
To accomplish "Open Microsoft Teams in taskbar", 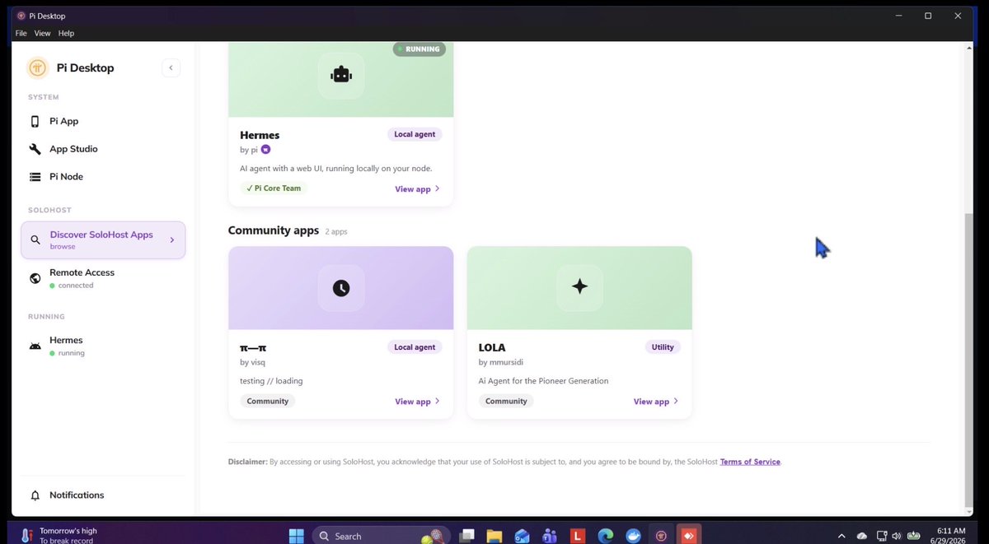I will click(x=550, y=536).
